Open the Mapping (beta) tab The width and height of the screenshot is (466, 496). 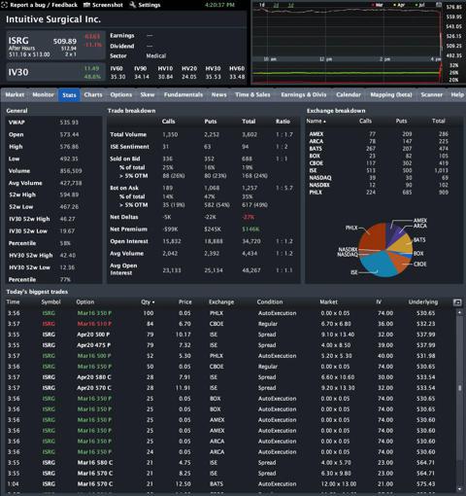pos(391,95)
